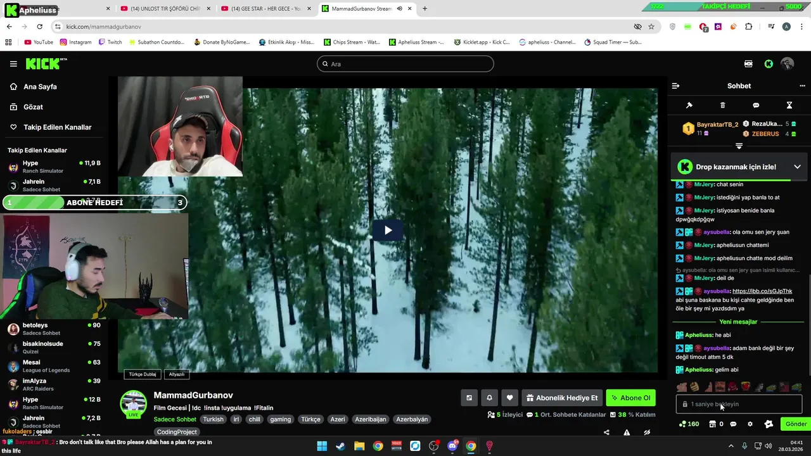
Task: Open the chat identity badge icon next to Gönder
Action: point(769,424)
